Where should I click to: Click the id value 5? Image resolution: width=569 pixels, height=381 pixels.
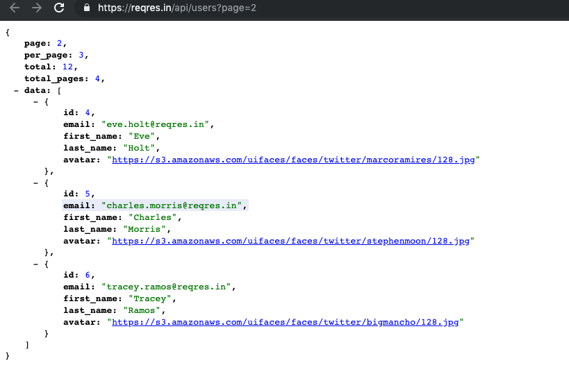(x=88, y=194)
